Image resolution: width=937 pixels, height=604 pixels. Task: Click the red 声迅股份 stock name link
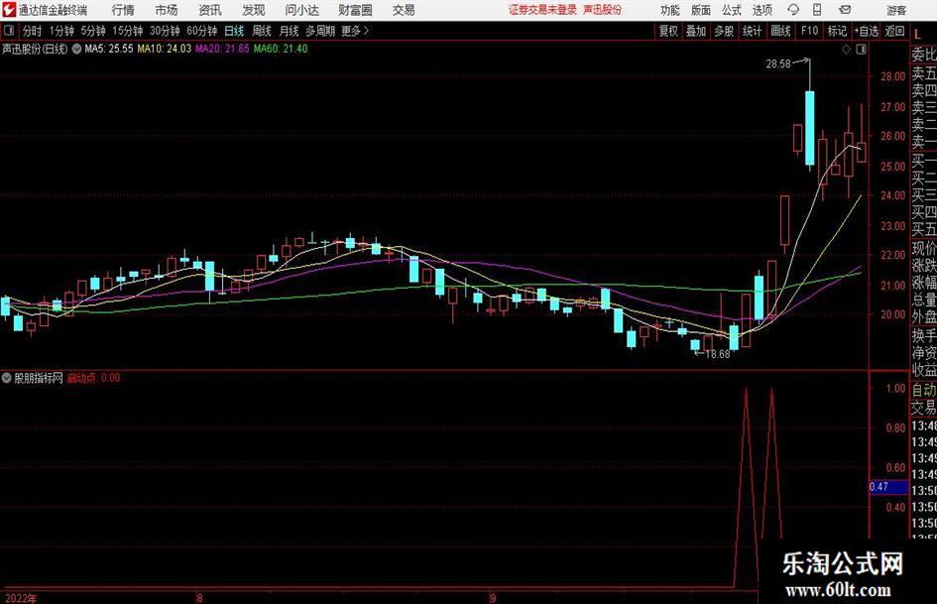(x=602, y=10)
